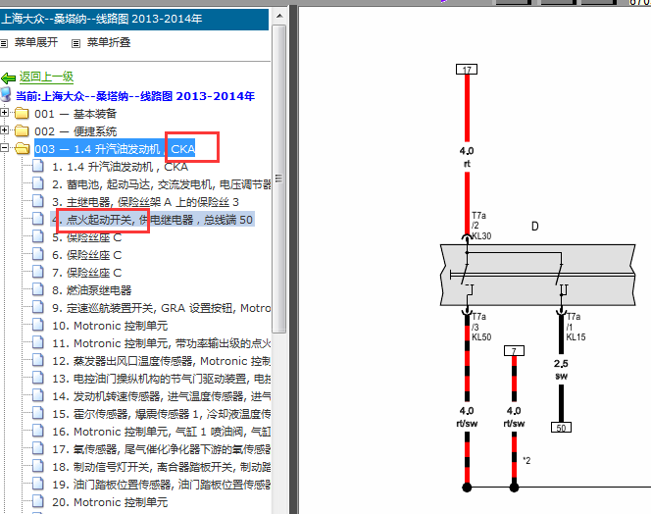Select the 002 — 便捷系统 tree item
This screenshot has height=514, width=651.
click(x=75, y=131)
